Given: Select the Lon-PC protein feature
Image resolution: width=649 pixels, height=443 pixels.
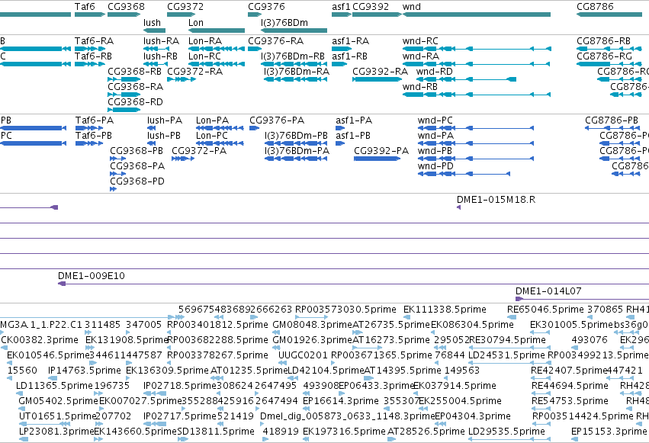Looking at the screenshot, I should 220,143.
